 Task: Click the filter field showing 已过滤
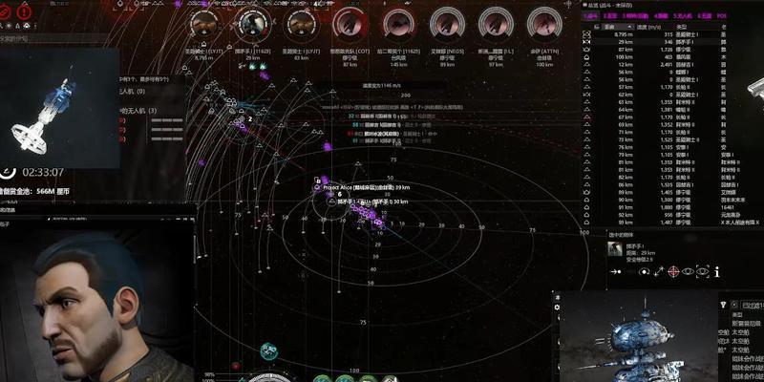[x=751, y=305]
